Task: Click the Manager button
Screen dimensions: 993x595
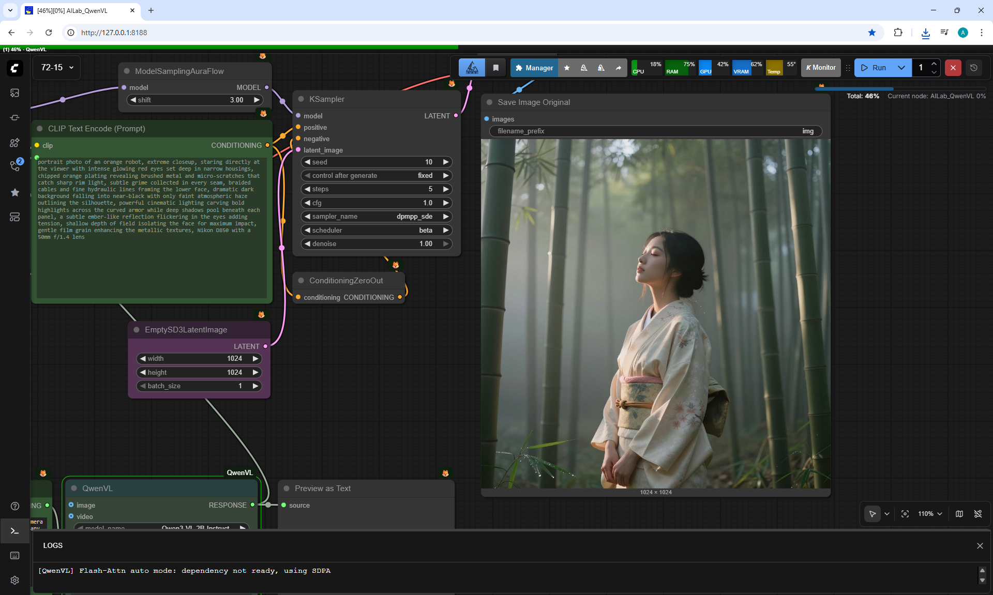Action: [534, 68]
